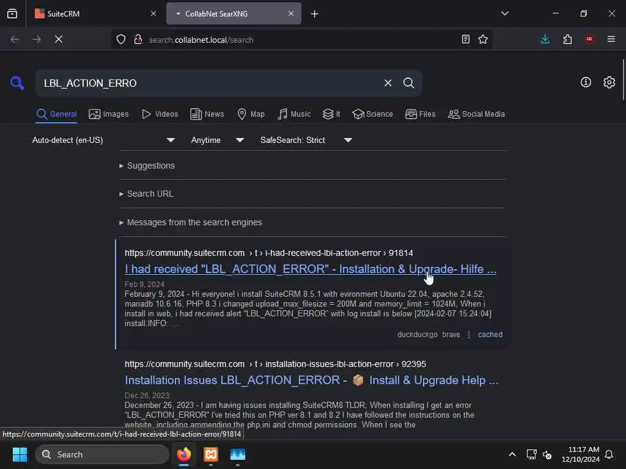Open the downloads panel
The width and height of the screenshot is (626, 469).
click(x=545, y=39)
